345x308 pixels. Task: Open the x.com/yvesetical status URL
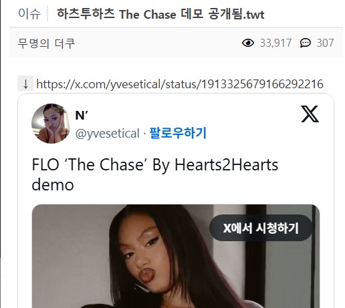180,84
